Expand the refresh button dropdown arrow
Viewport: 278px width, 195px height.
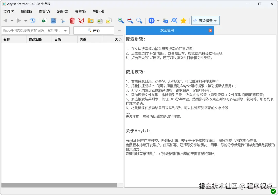158,21
